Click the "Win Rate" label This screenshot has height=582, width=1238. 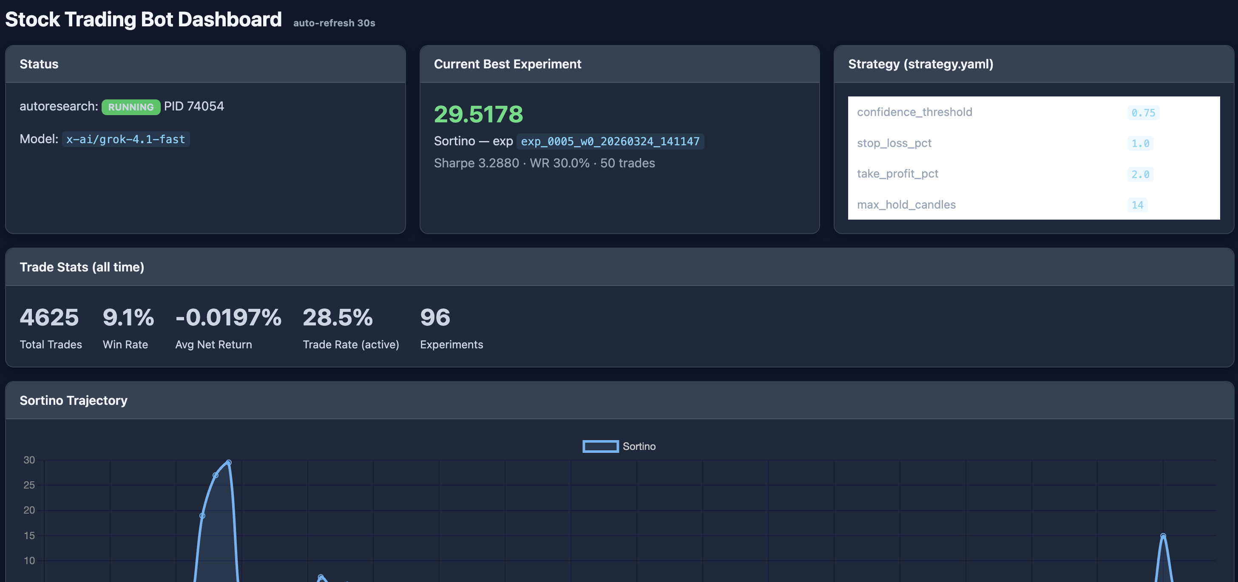click(x=125, y=344)
